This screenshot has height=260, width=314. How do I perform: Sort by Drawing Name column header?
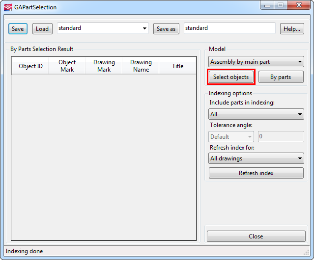click(x=141, y=66)
